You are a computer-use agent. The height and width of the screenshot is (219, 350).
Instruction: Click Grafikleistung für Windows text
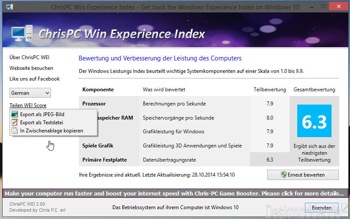pos(173,132)
